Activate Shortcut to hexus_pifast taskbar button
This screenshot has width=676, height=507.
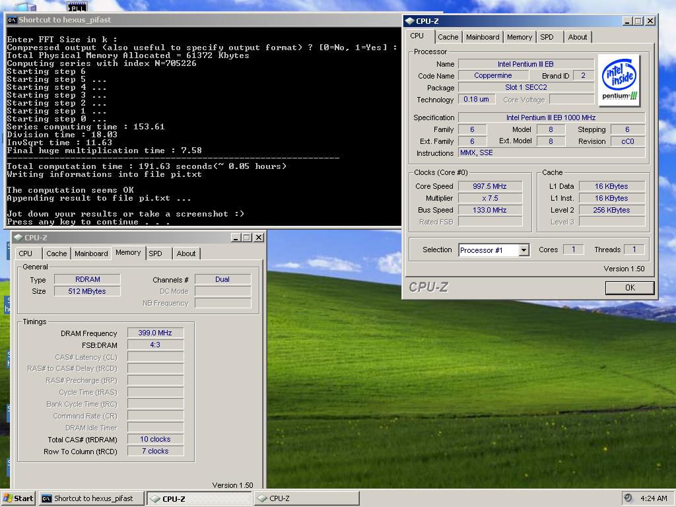pyautogui.click(x=91, y=498)
